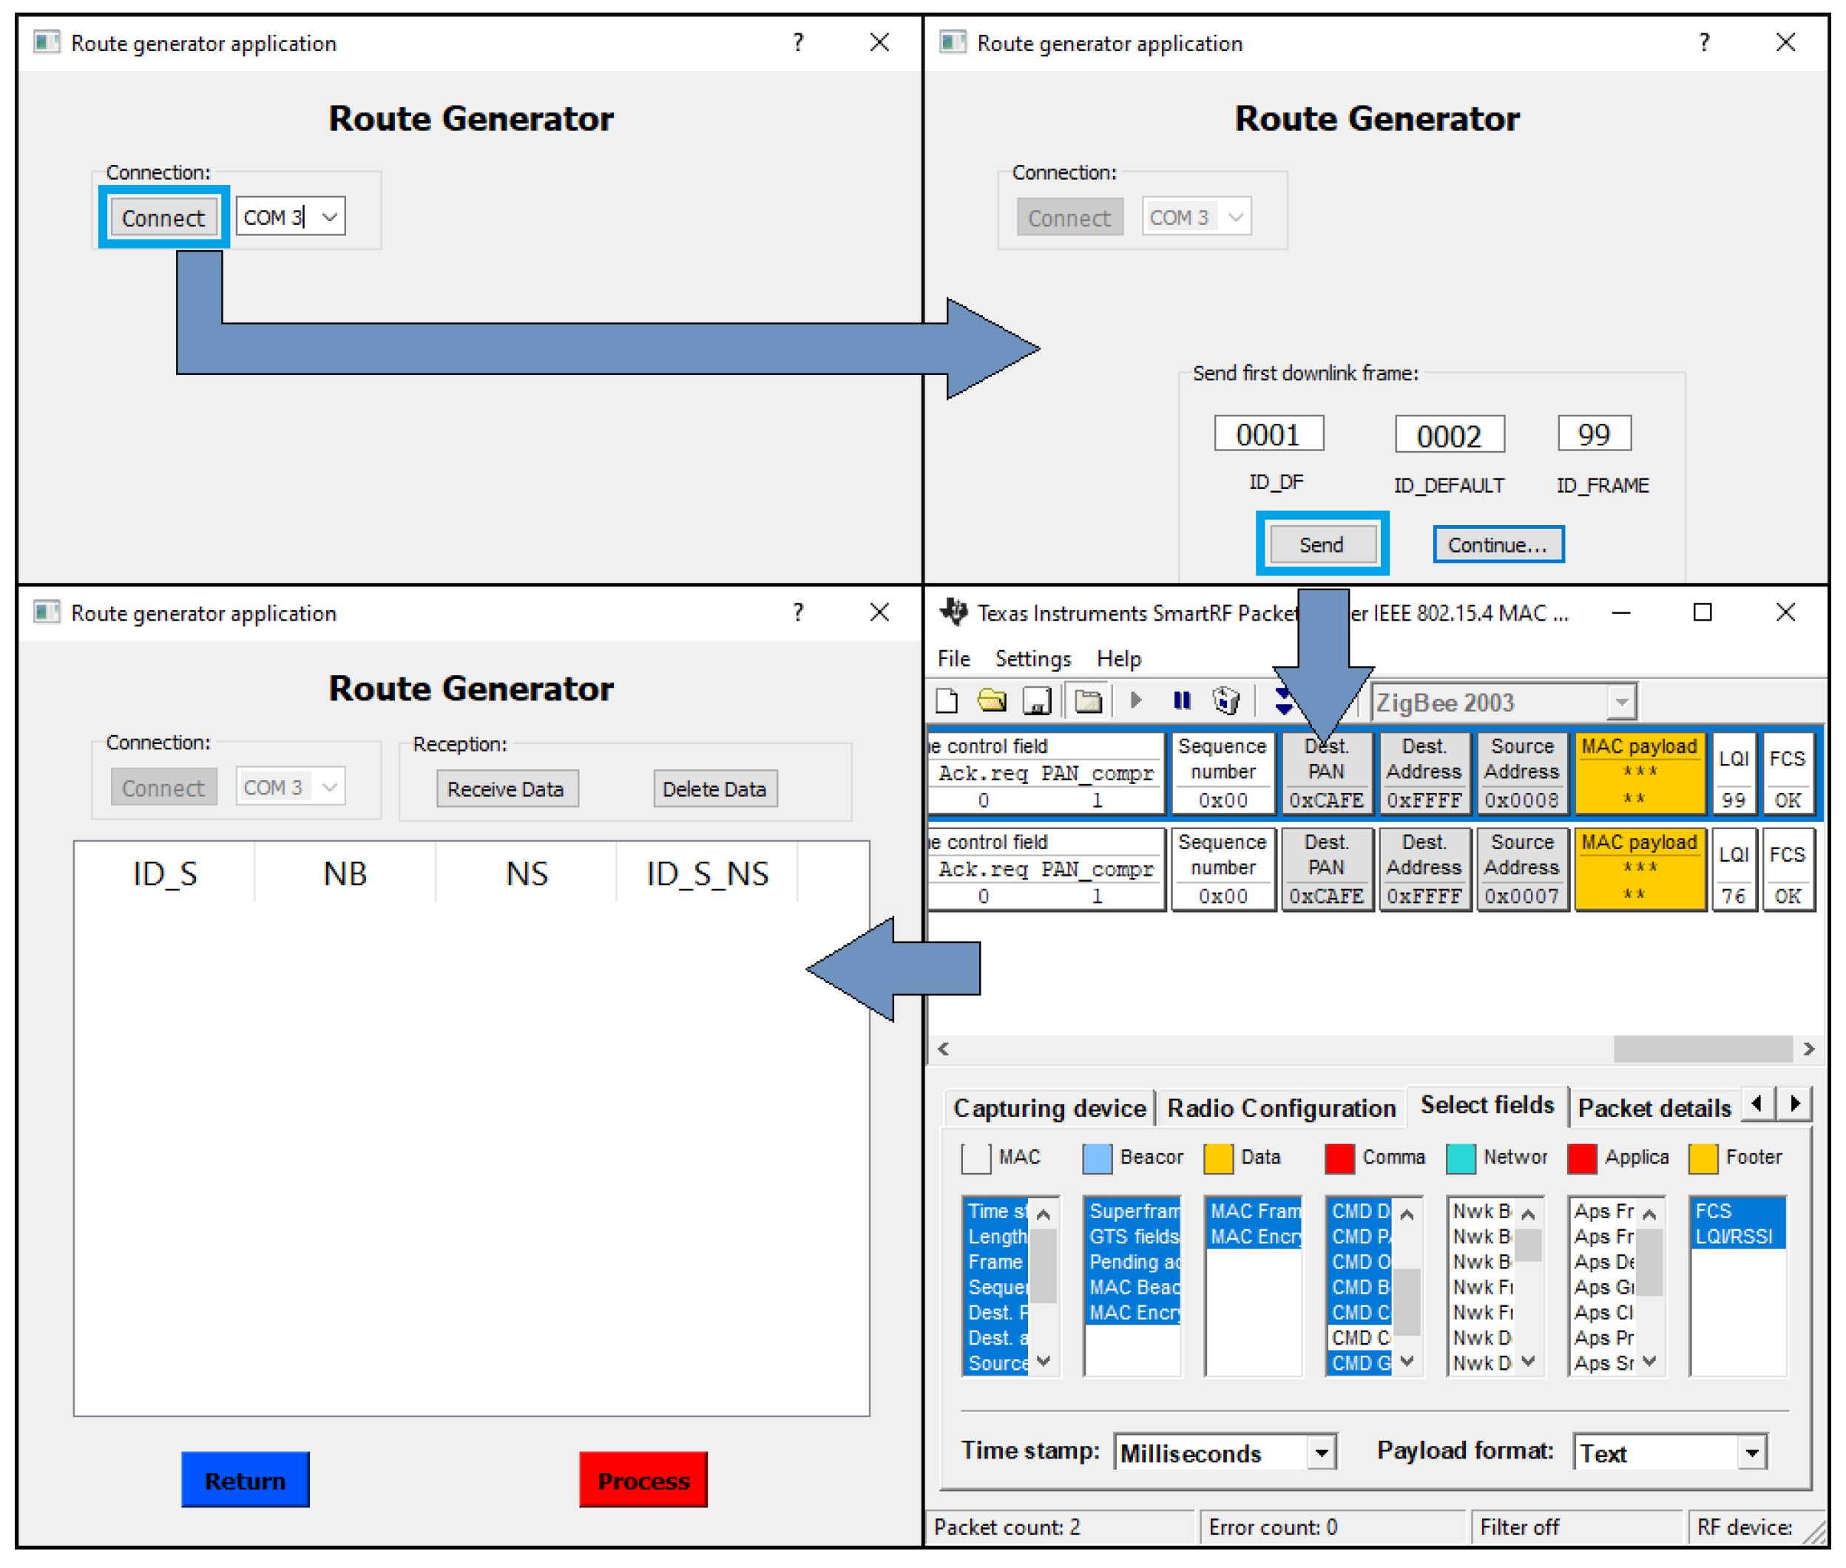Click the new document toolbar icon
The image size is (1846, 1568).
947,701
